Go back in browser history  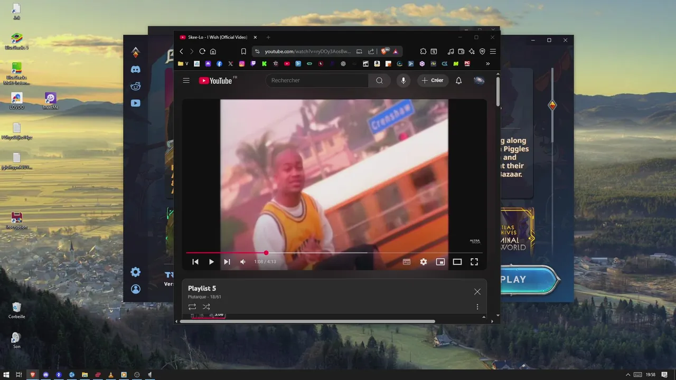[x=181, y=51]
